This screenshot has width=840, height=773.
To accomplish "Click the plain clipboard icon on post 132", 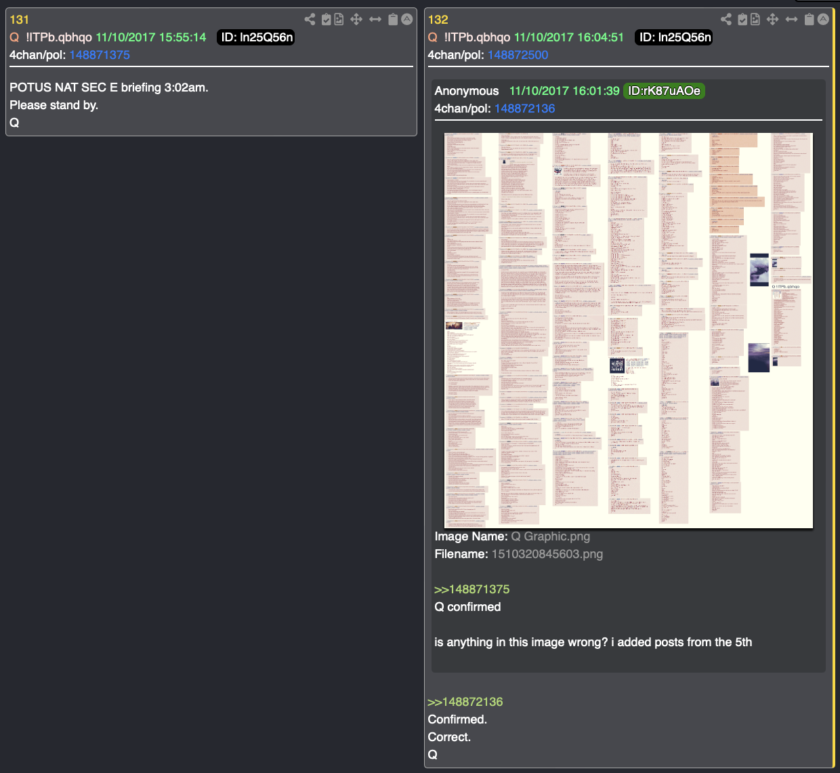I will (x=809, y=19).
